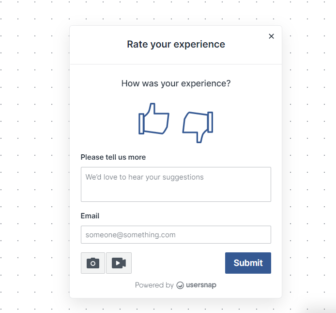The height and width of the screenshot is (313, 336).
Task: Give a thumbs up rating
Action: [x=154, y=119]
